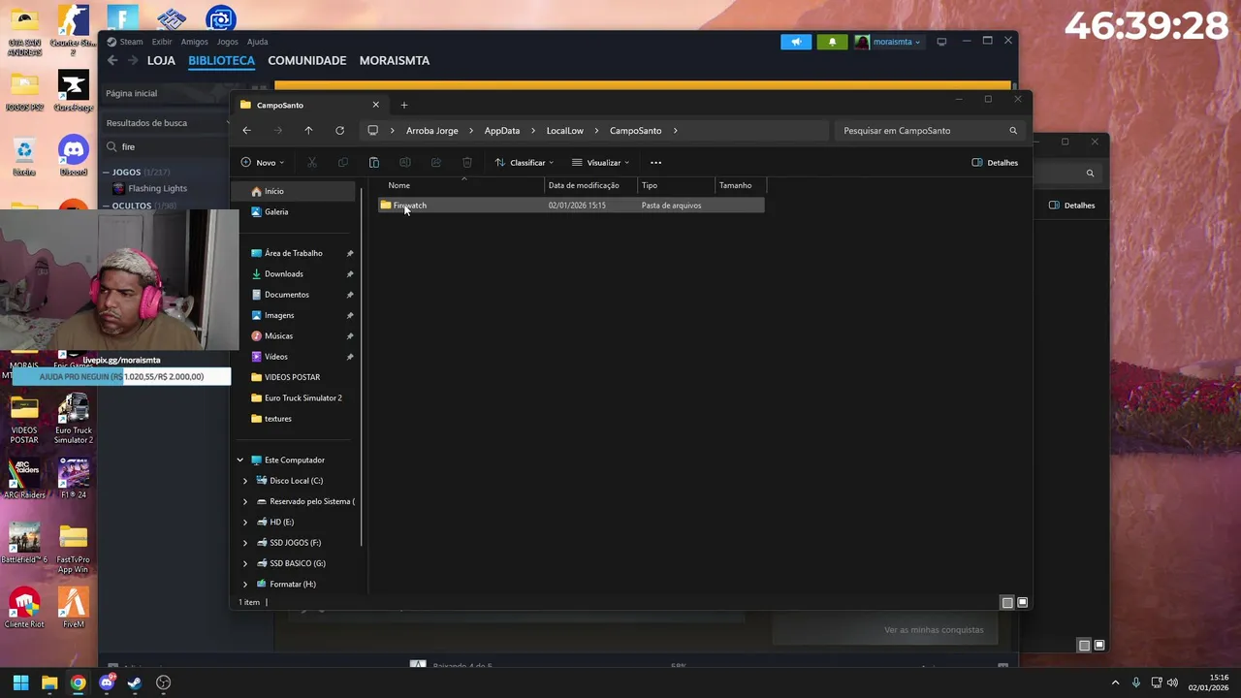This screenshot has height=698, width=1241.
Task: Click the rename icon in Explorer toolbar
Action: [405, 163]
